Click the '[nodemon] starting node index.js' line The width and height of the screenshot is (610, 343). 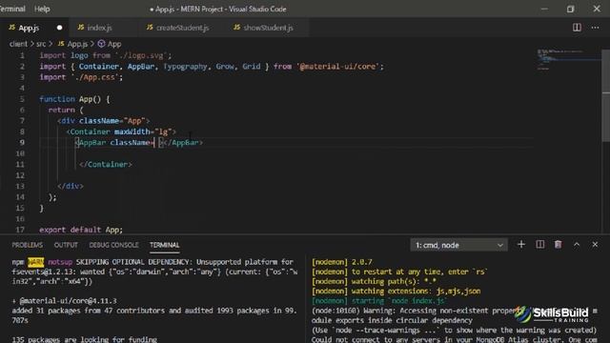378,301
